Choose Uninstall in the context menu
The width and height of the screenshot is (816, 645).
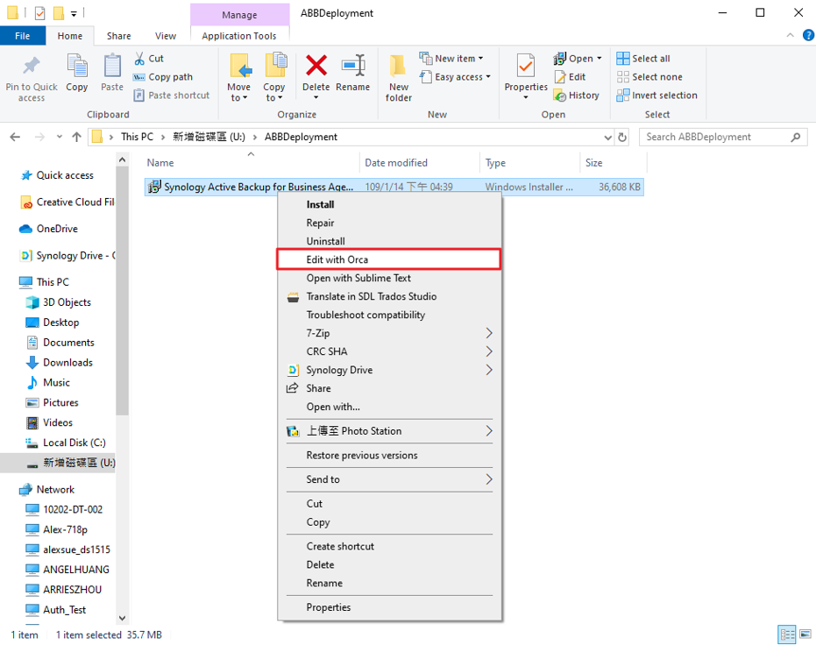(389, 241)
